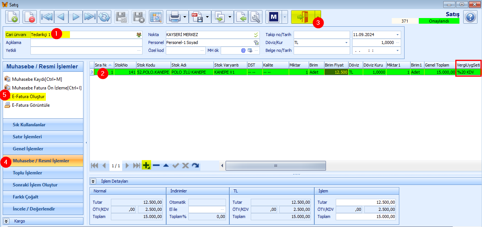
Task: Click the @ icon in MH ök field
Action: 243,50
